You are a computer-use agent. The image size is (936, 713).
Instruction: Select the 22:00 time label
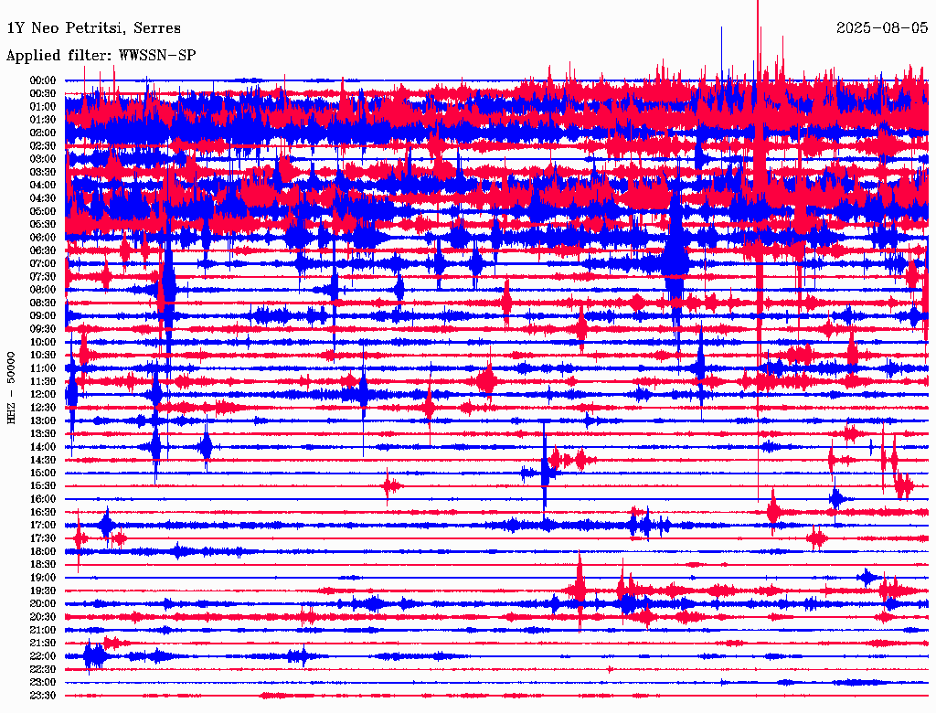[43, 656]
